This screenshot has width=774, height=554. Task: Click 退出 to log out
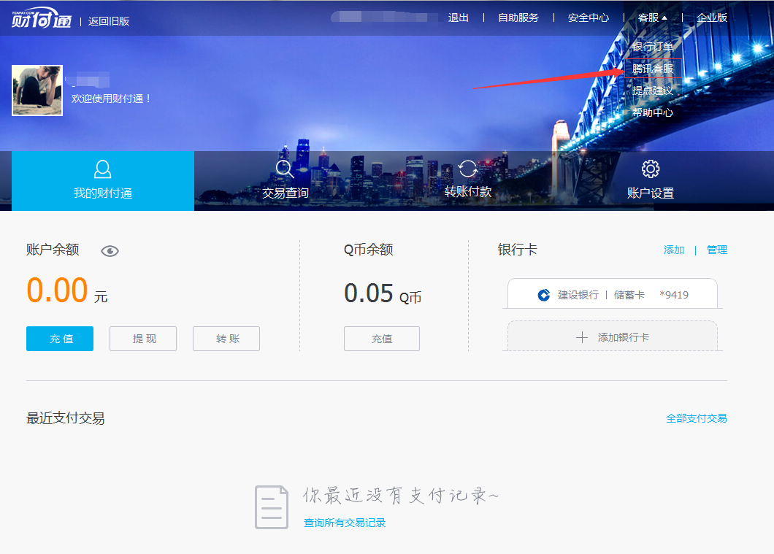tap(458, 18)
